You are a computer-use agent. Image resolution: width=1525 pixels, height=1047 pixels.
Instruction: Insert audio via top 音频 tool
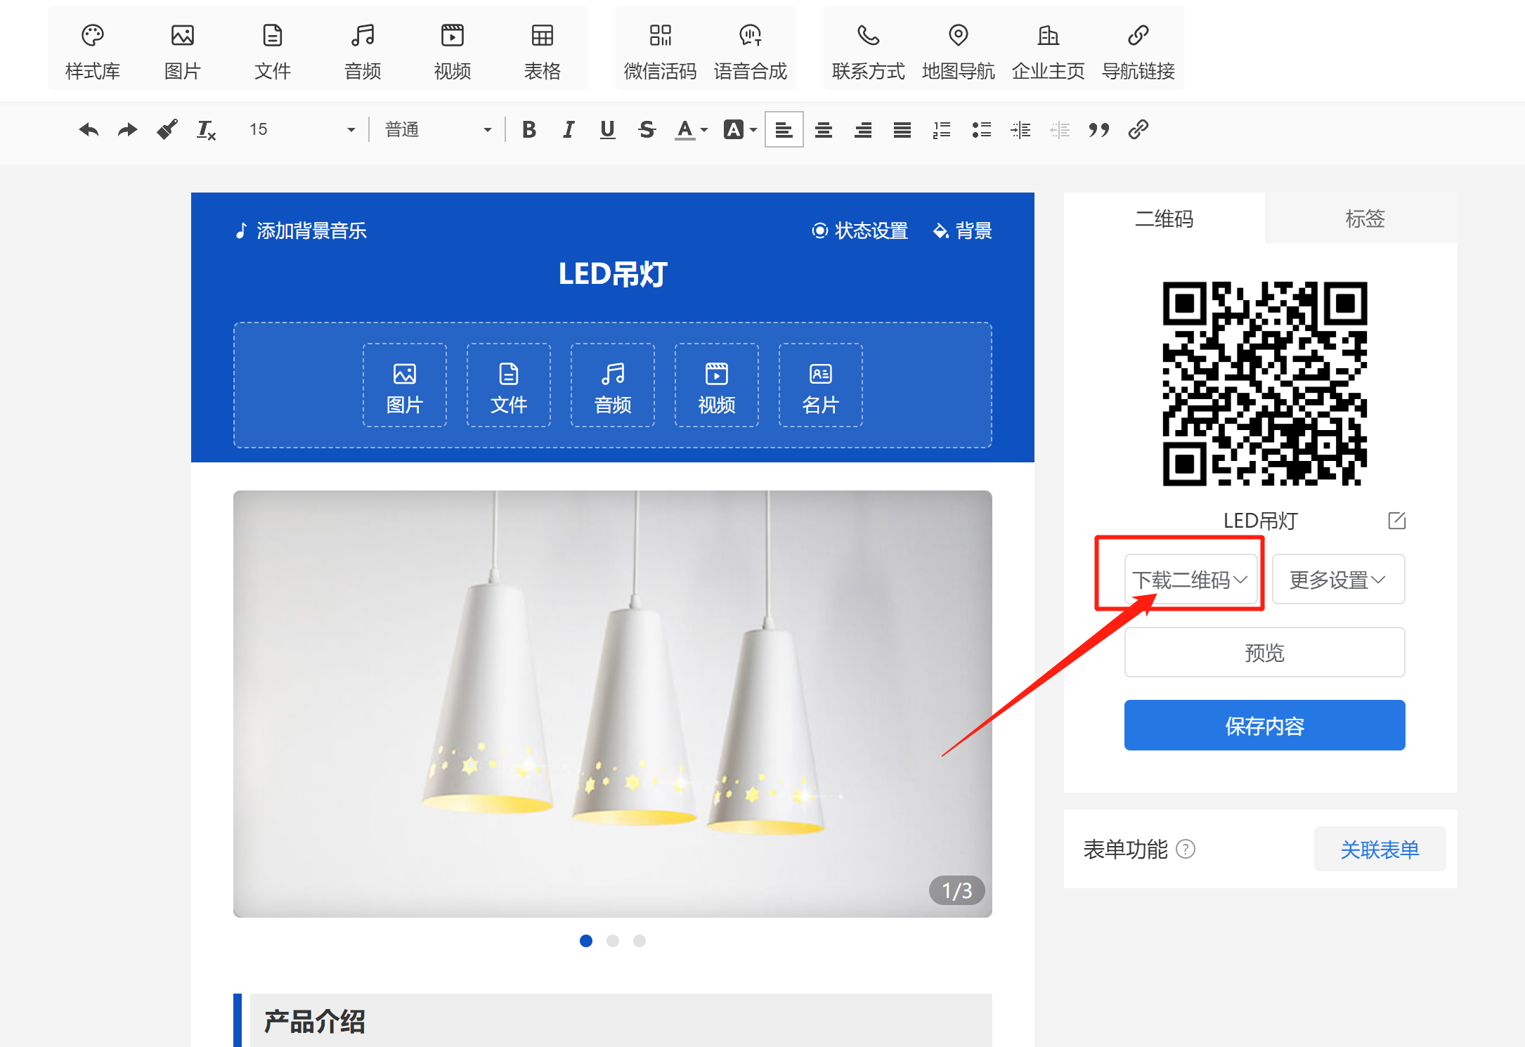[363, 51]
